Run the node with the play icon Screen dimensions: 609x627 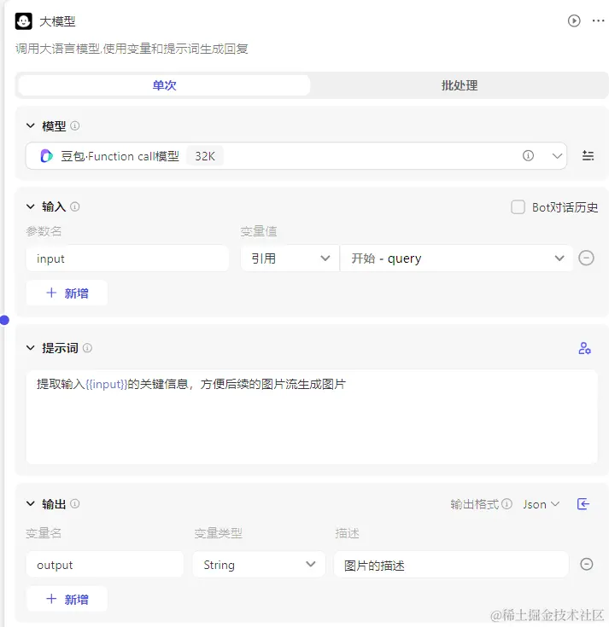click(x=574, y=20)
